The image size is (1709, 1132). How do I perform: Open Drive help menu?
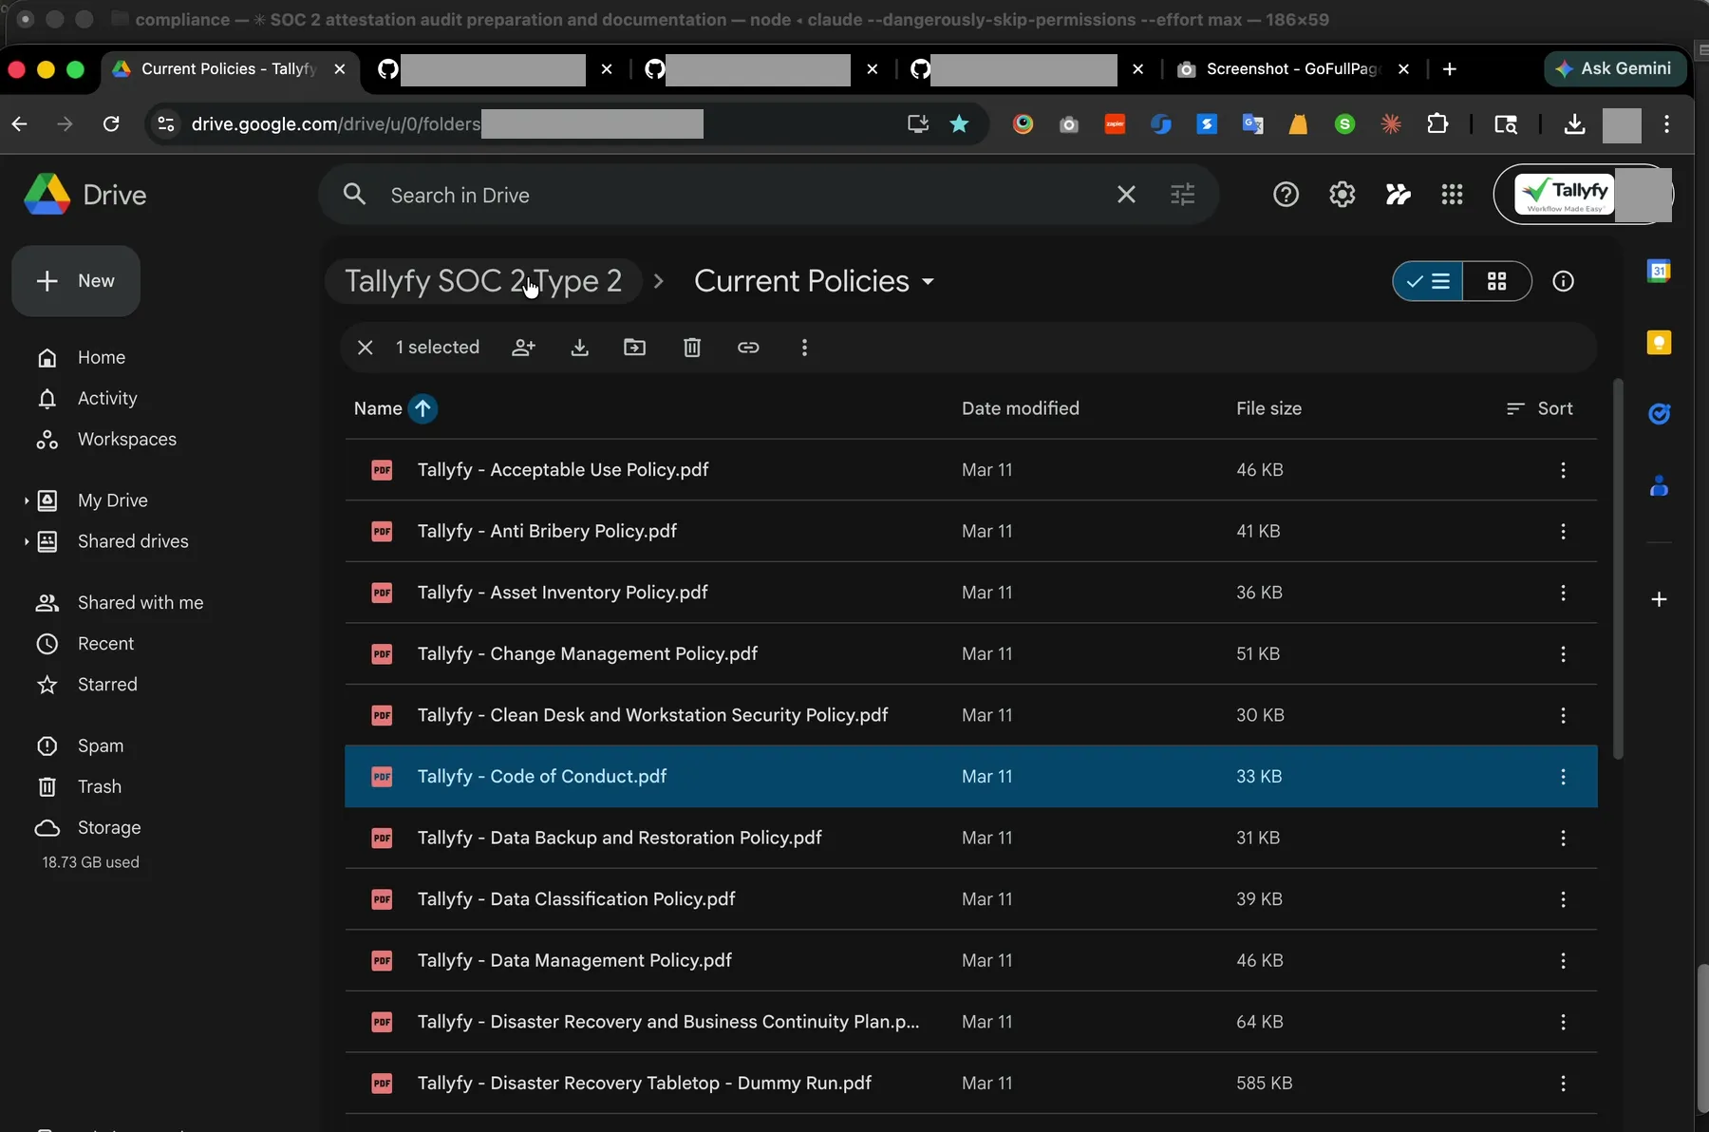point(1286,195)
